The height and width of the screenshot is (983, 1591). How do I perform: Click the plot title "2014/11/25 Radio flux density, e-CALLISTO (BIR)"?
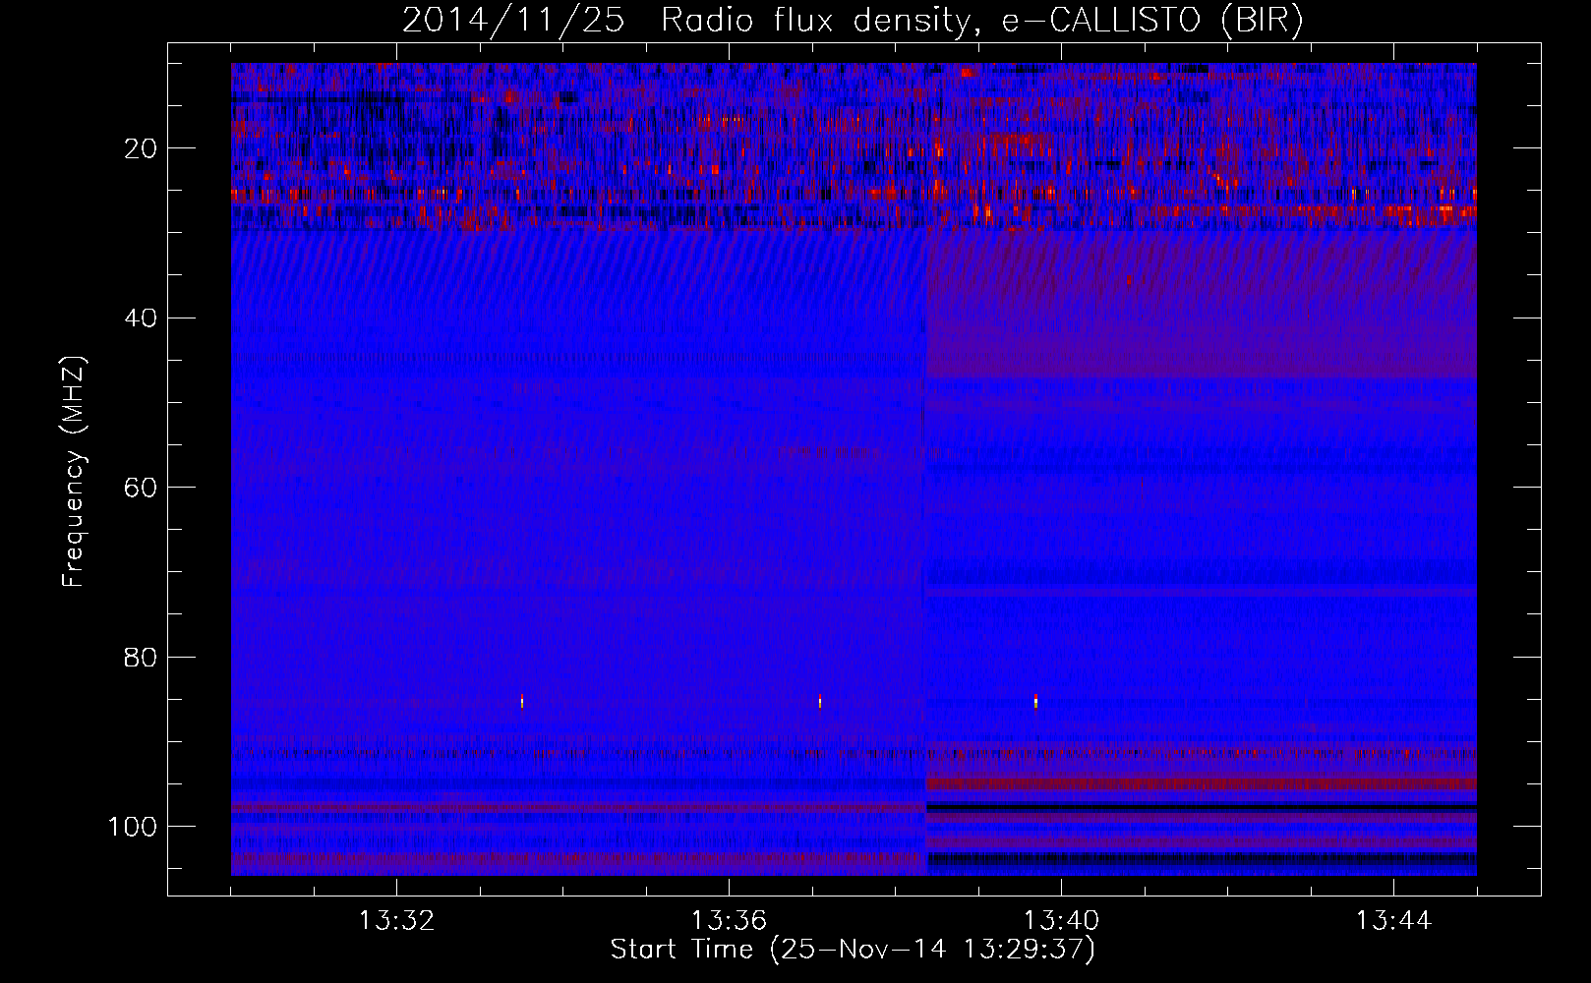coord(853,20)
